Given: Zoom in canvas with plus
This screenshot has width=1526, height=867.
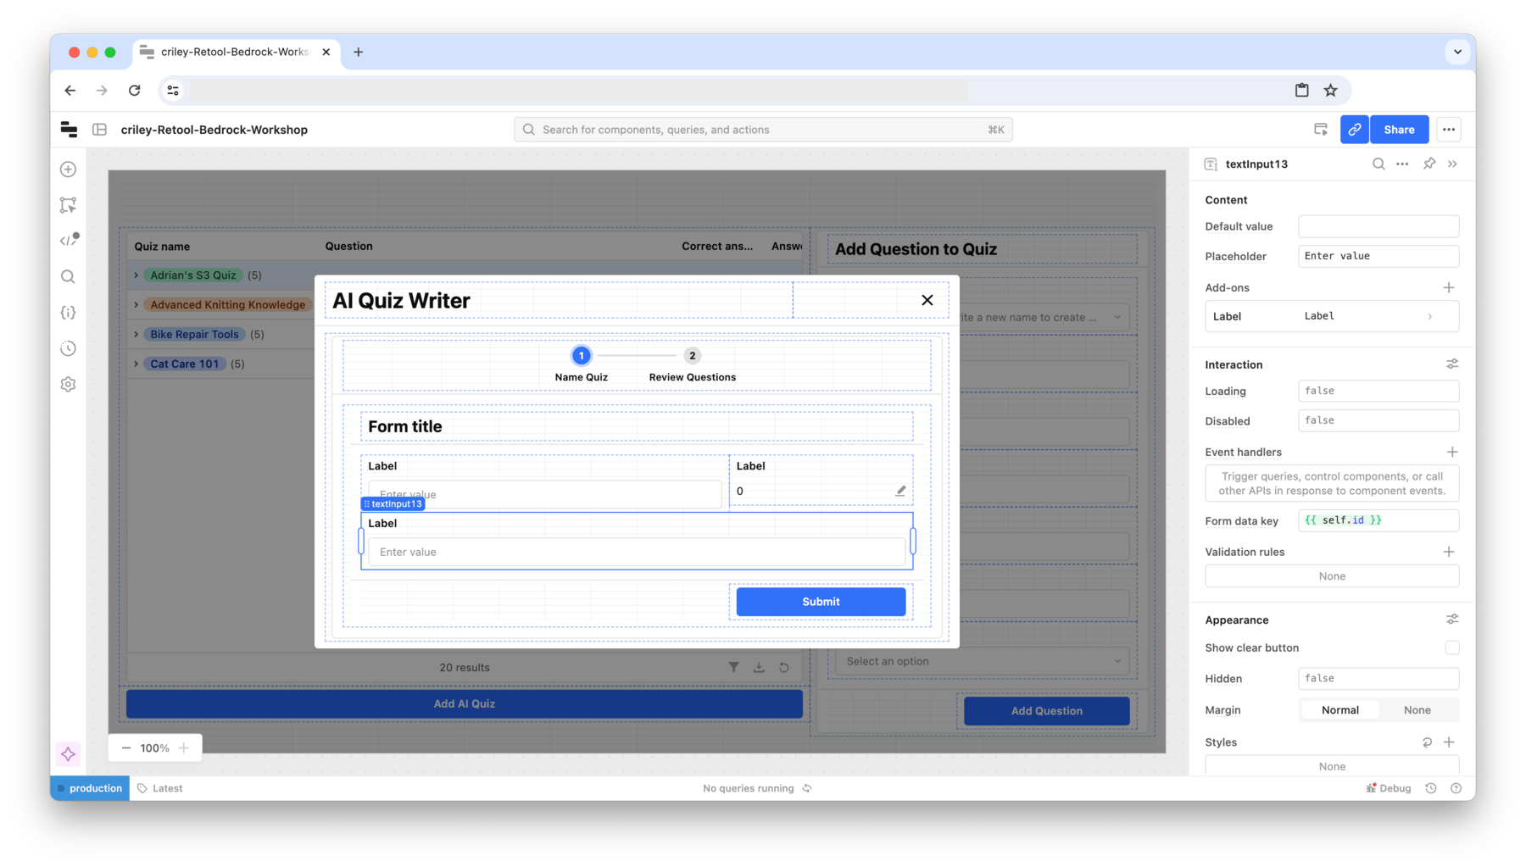Looking at the screenshot, I should [184, 748].
